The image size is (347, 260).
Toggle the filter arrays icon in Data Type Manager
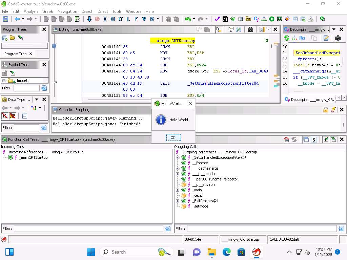[5, 116]
